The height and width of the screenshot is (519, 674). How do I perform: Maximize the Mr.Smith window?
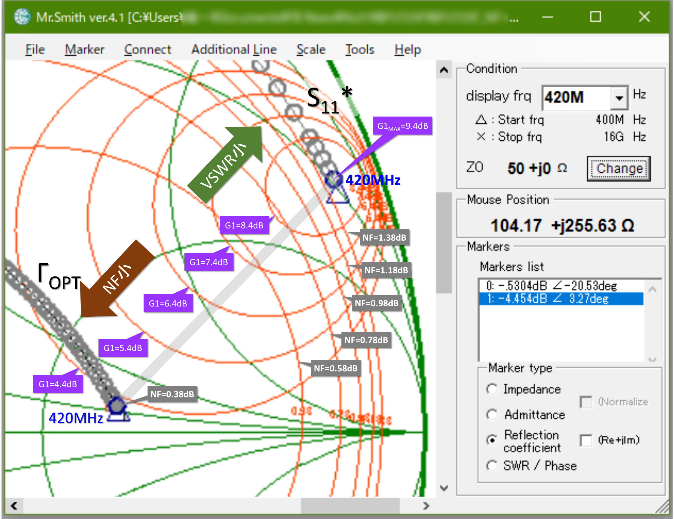point(595,17)
